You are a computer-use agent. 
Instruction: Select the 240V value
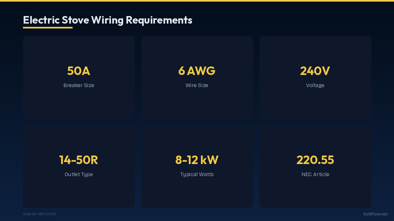(x=315, y=71)
